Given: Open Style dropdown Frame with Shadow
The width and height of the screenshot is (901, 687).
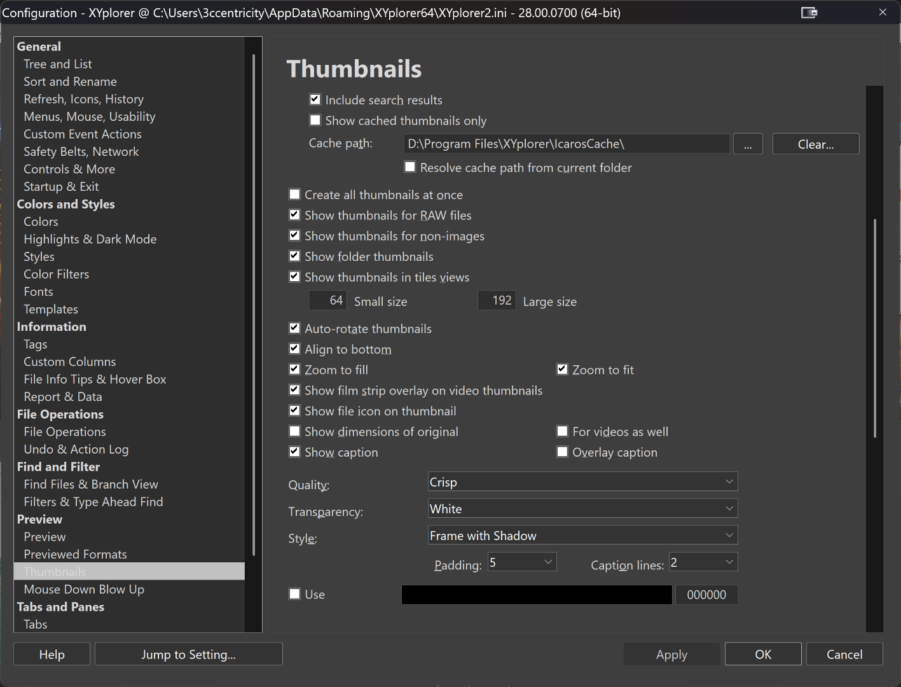Looking at the screenshot, I should point(582,536).
